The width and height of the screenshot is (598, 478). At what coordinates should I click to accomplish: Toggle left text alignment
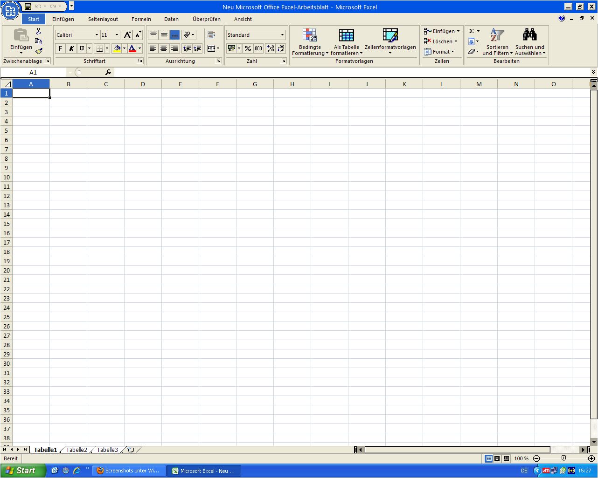153,48
